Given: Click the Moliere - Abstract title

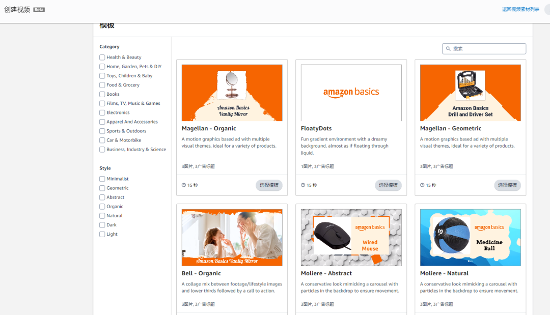Looking at the screenshot, I should 326,273.
